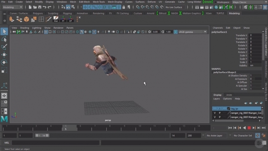Toggle visibility box of leg_lyr layer

tap(215, 109)
